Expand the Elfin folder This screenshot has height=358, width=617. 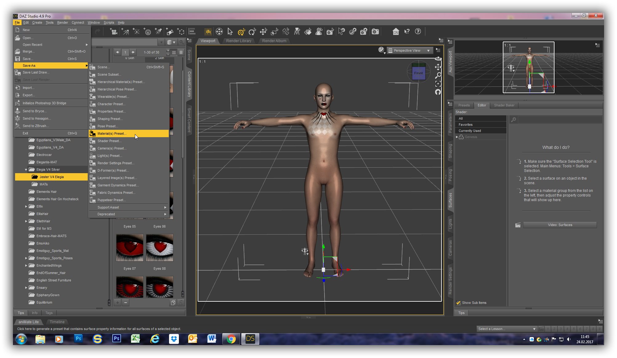pos(26,207)
